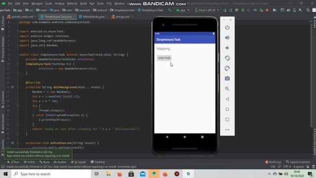Screen dimensions: 316x178
Task: Collapse the doInBackground method fold marker
Action: coord(18,87)
